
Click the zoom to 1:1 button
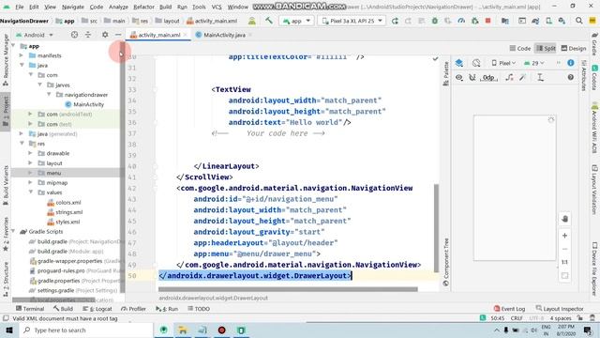(x=564, y=262)
